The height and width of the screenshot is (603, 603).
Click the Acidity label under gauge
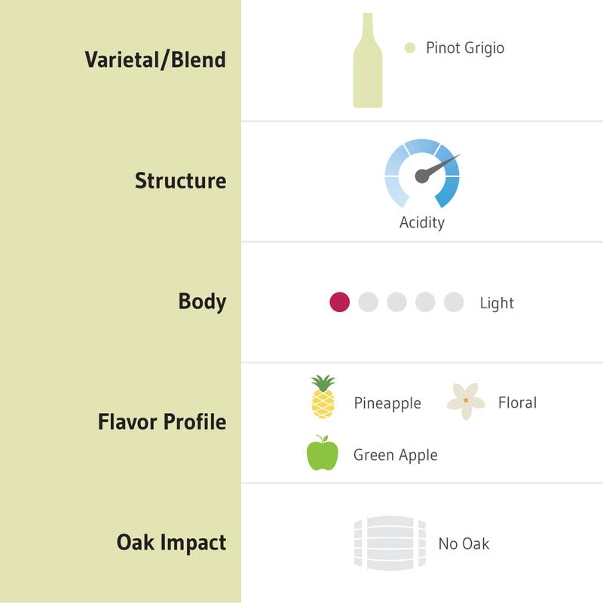click(x=422, y=222)
